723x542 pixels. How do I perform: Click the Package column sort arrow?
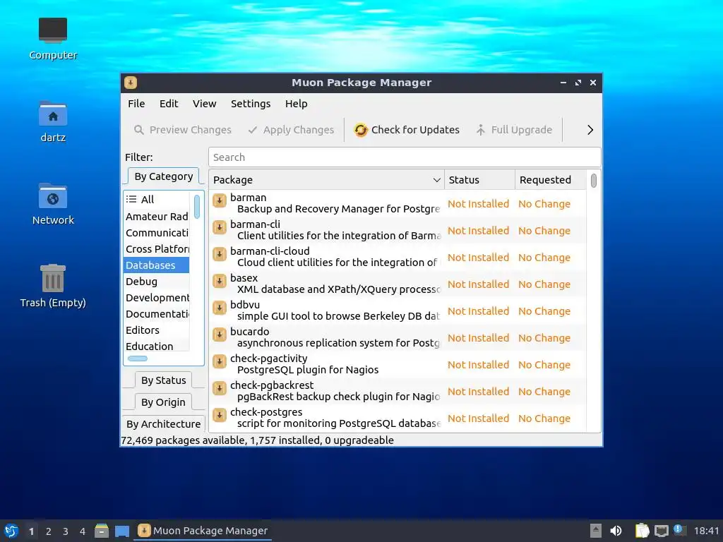436,180
